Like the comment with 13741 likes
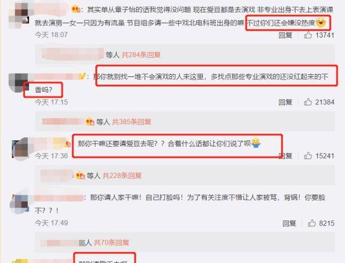Viewport: 345px width, 263px height. pyautogui.click(x=308, y=35)
